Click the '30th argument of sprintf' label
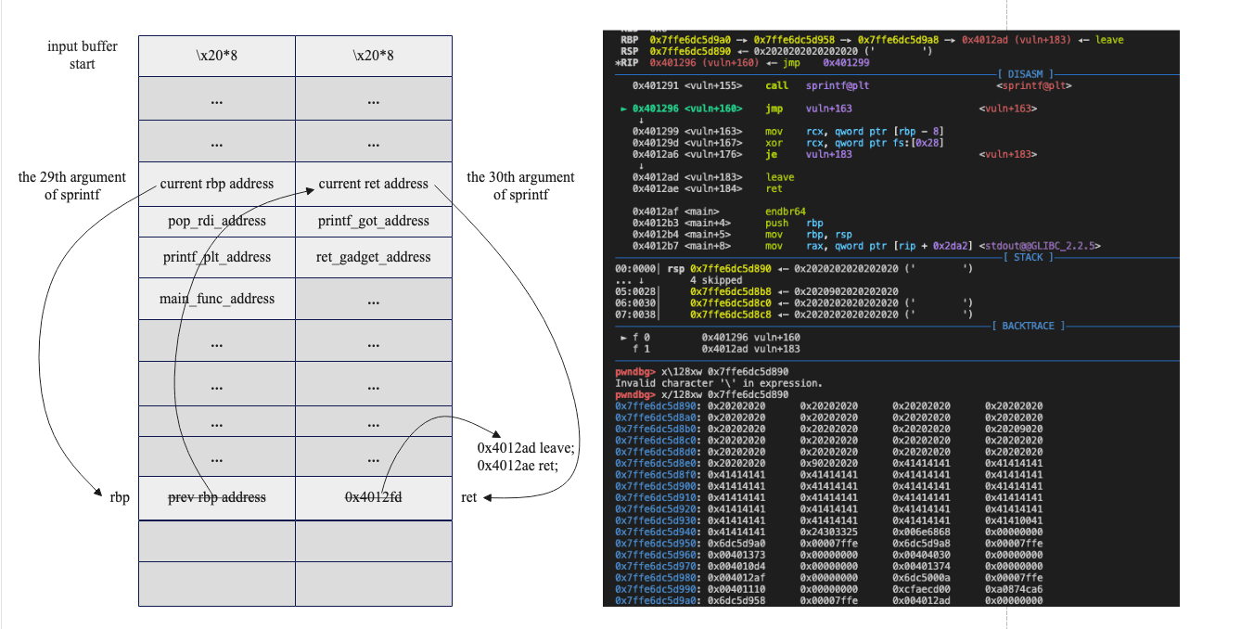This screenshot has height=629, width=1241. coord(520,186)
